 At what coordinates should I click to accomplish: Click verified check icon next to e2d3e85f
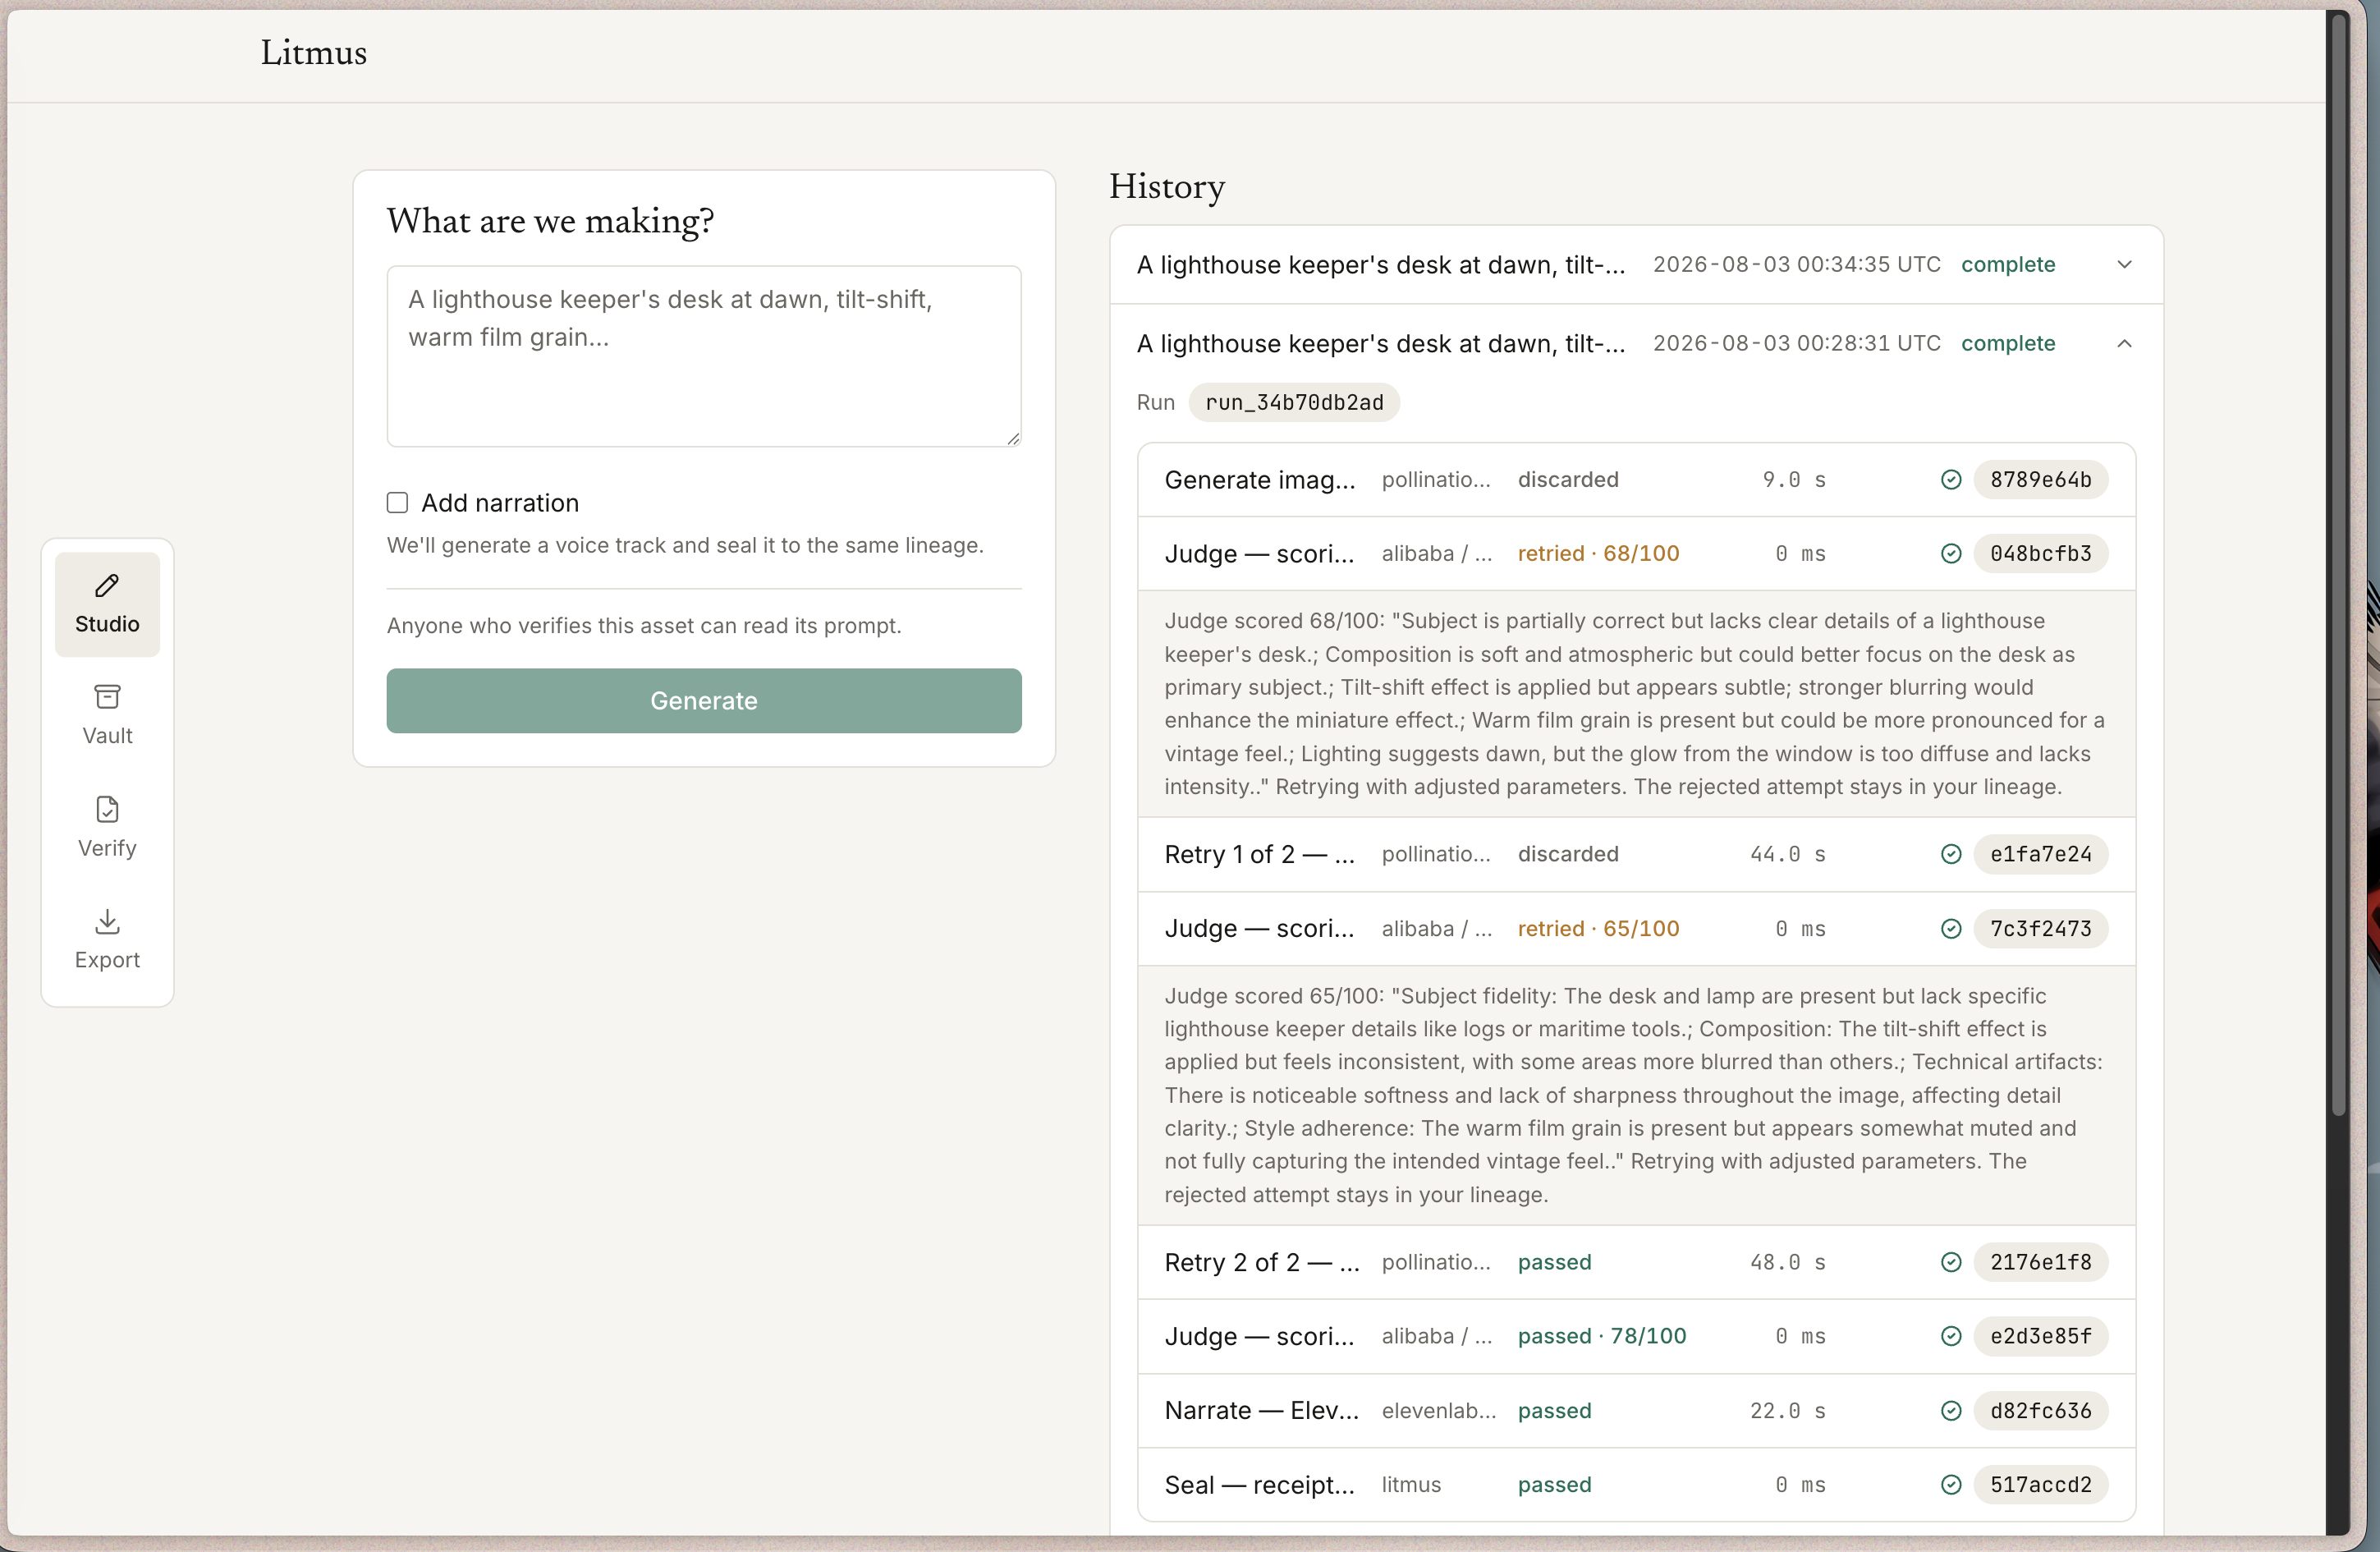(x=1950, y=1336)
